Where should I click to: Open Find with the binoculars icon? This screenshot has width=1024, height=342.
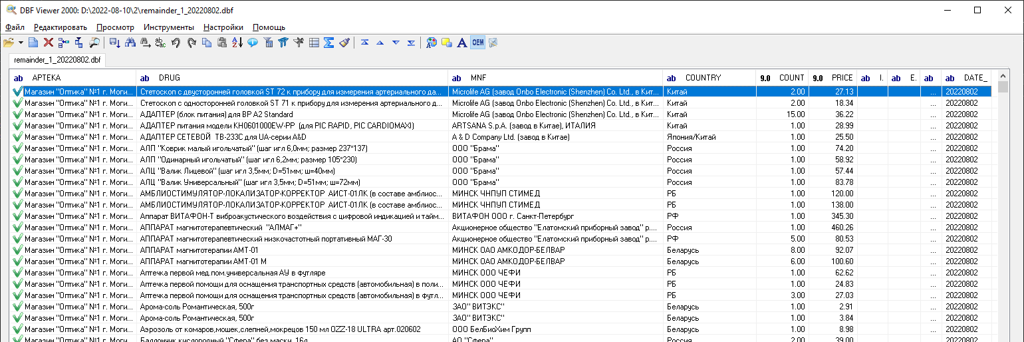(x=130, y=43)
